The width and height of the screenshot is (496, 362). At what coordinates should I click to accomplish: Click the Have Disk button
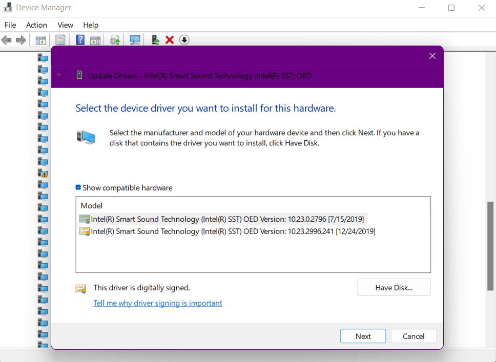(x=394, y=288)
